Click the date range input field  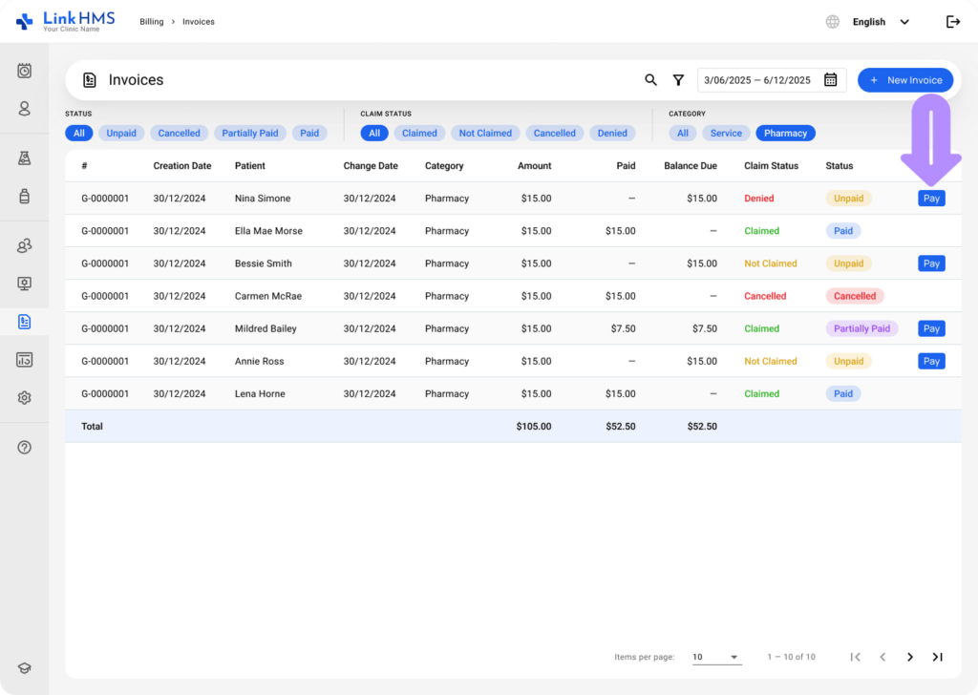772,80
